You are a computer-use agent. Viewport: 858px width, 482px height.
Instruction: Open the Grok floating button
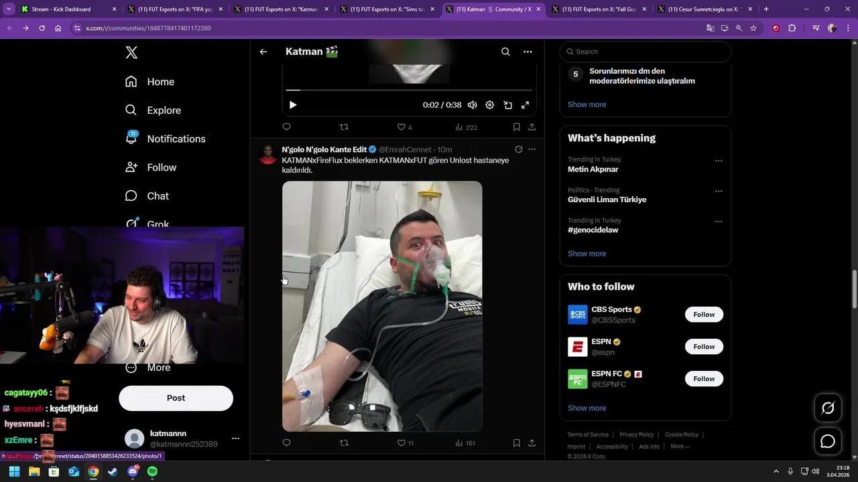click(828, 408)
